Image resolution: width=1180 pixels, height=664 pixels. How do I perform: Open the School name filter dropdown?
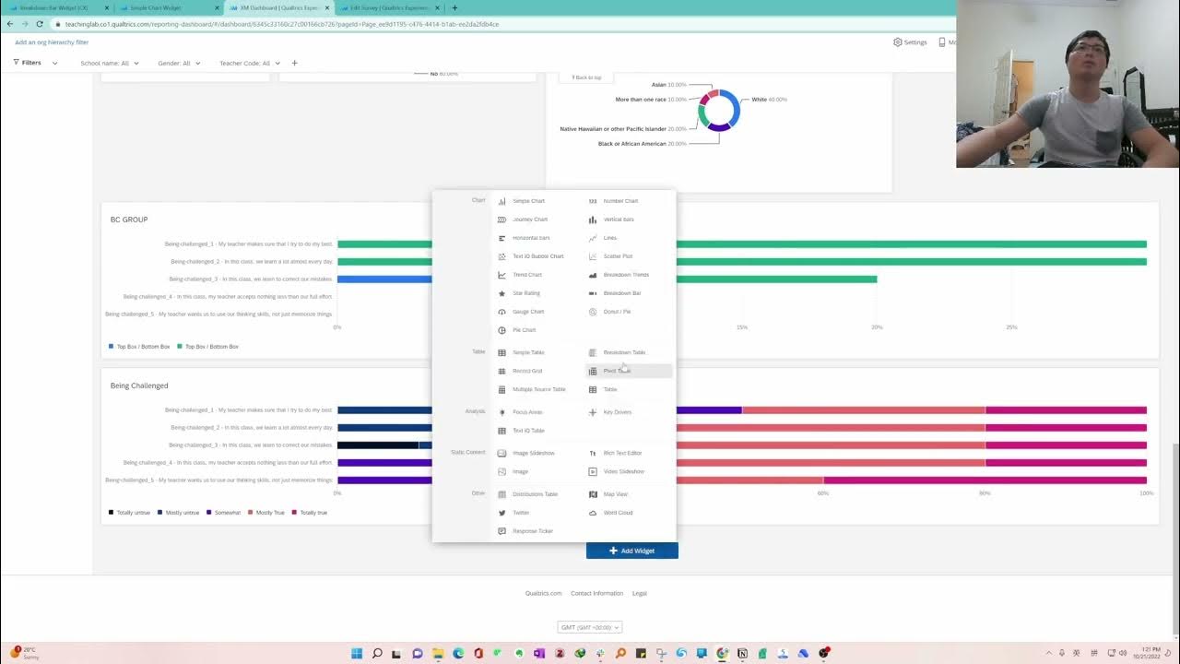pyautogui.click(x=110, y=64)
